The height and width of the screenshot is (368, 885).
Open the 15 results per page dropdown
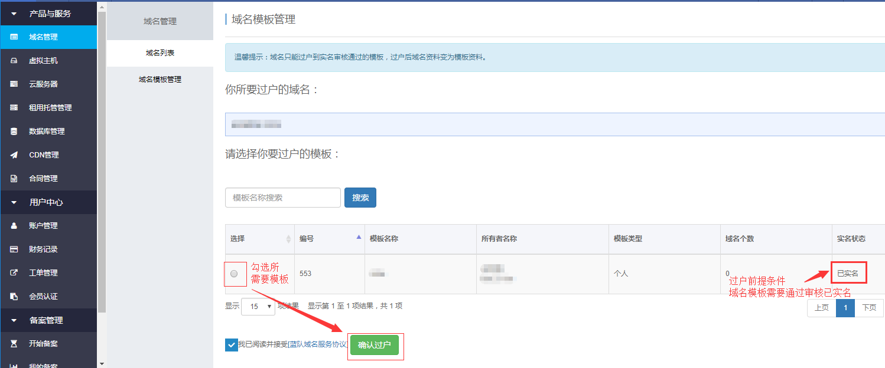[258, 307]
